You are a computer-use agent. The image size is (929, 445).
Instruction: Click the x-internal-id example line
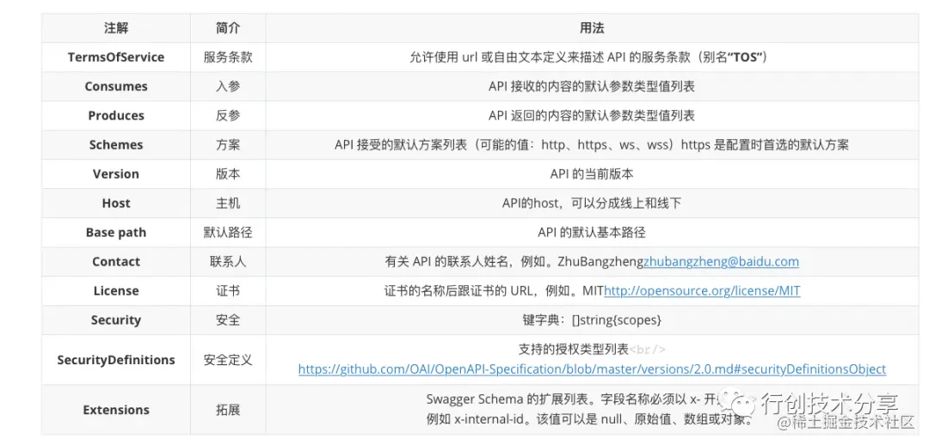click(x=589, y=421)
